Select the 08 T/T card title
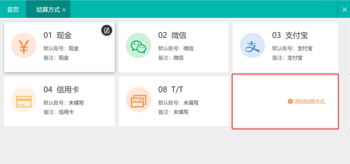This screenshot has width=350, height=164. tap(171, 90)
